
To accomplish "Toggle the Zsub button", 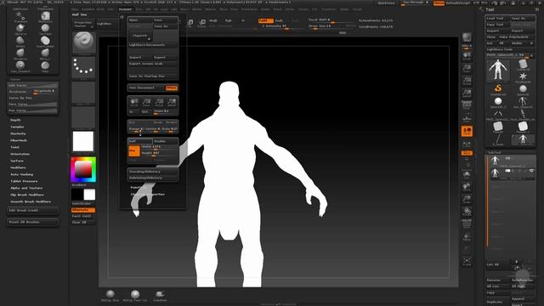I will click(279, 20).
